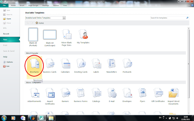The image size is (194, 121).
Task: Open the Banners template category
Action: 65,95
